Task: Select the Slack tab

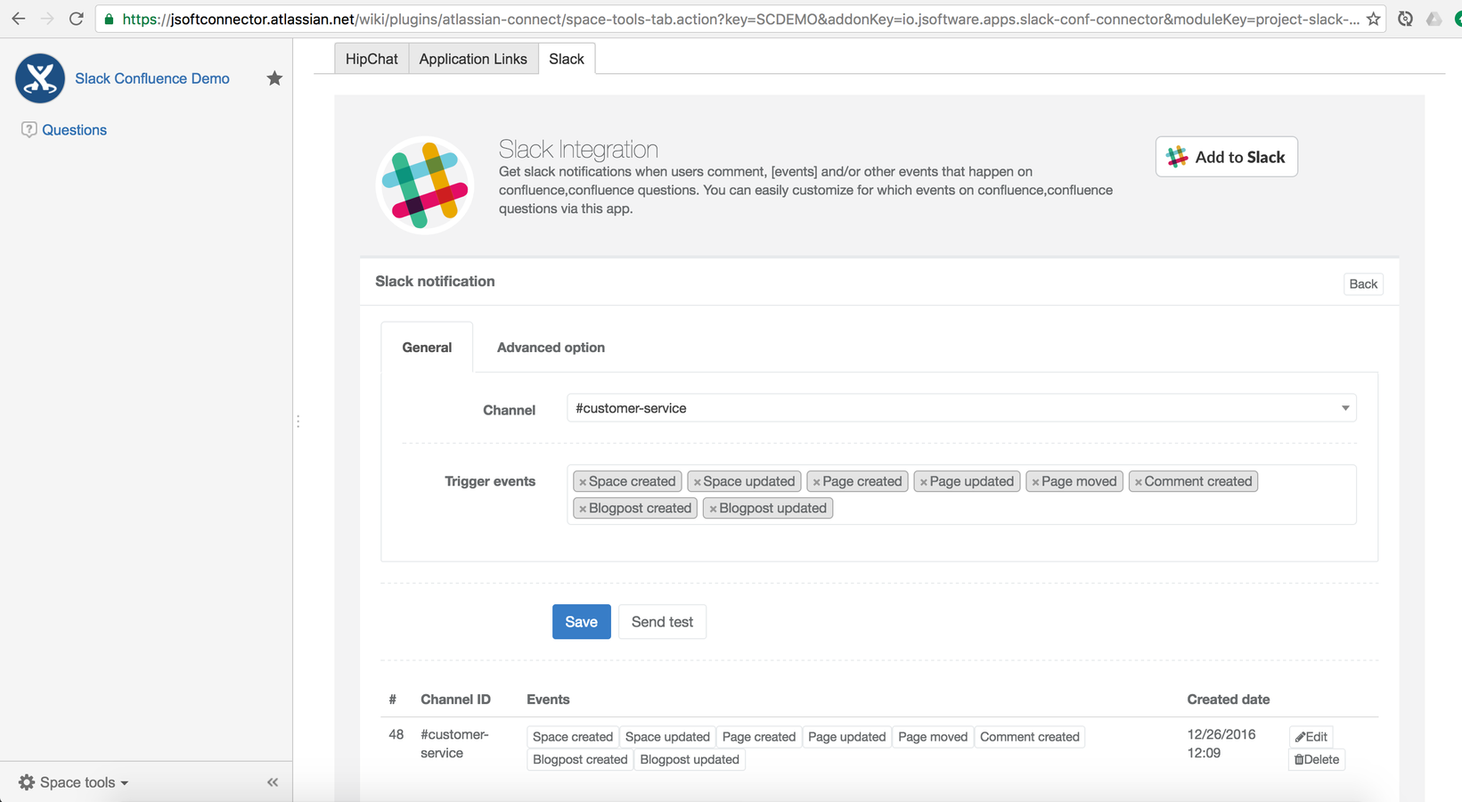Action: click(x=567, y=59)
